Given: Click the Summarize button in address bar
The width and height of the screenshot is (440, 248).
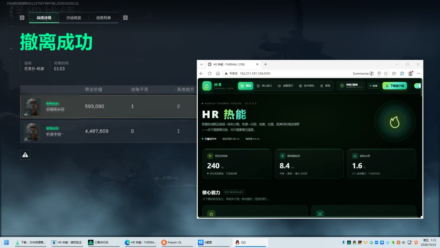Looking at the screenshot, I should click(363, 73).
